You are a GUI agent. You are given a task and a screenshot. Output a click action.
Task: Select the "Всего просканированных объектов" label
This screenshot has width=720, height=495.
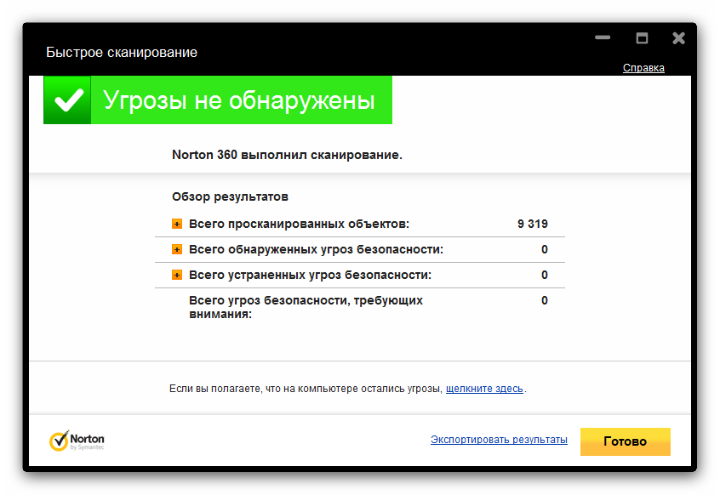[299, 225]
